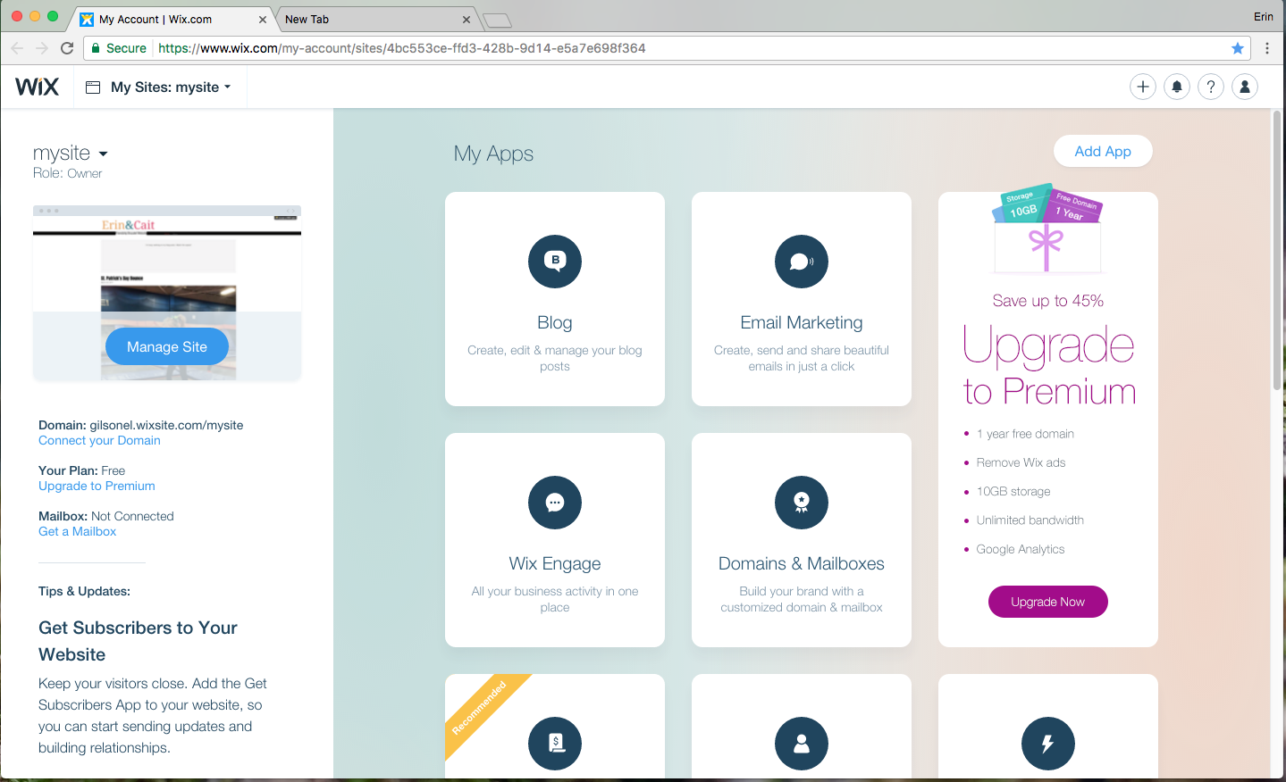Click the Upgrade Now button
Image resolution: width=1286 pixels, height=782 pixels.
pos(1047,602)
